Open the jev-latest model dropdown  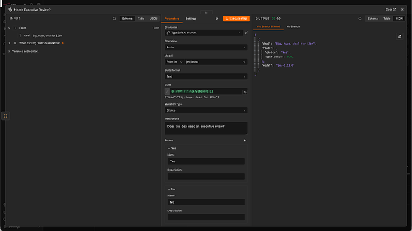pyautogui.click(x=216, y=62)
